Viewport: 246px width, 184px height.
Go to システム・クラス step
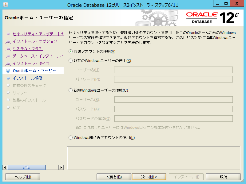[x=28, y=49]
